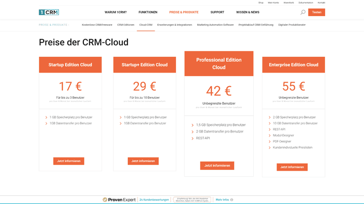Click the Mehr Infos link
The width and height of the screenshot is (364, 204).
click(222, 200)
